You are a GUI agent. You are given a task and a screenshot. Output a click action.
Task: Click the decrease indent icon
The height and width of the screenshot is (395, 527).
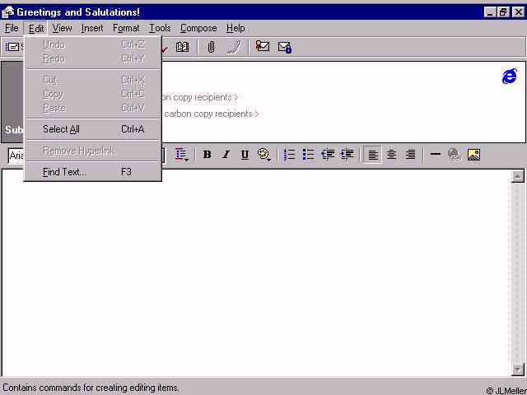[x=328, y=155]
